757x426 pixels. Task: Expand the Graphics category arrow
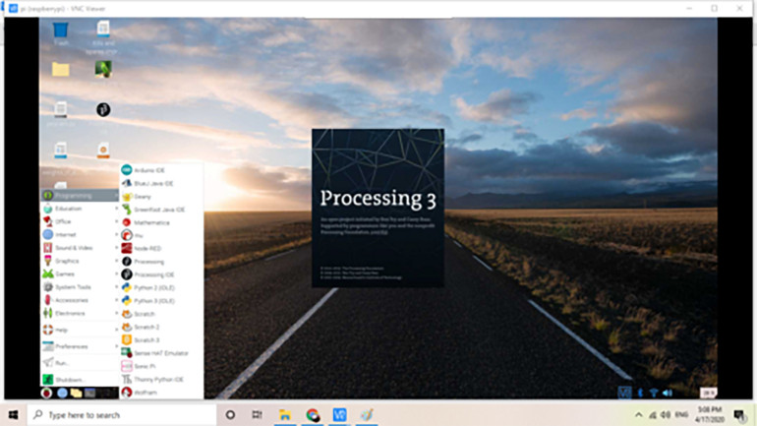(x=116, y=261)
